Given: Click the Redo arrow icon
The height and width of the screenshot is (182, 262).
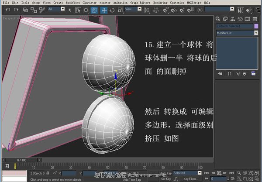Looking at the screenshot, I should (16, 10).
